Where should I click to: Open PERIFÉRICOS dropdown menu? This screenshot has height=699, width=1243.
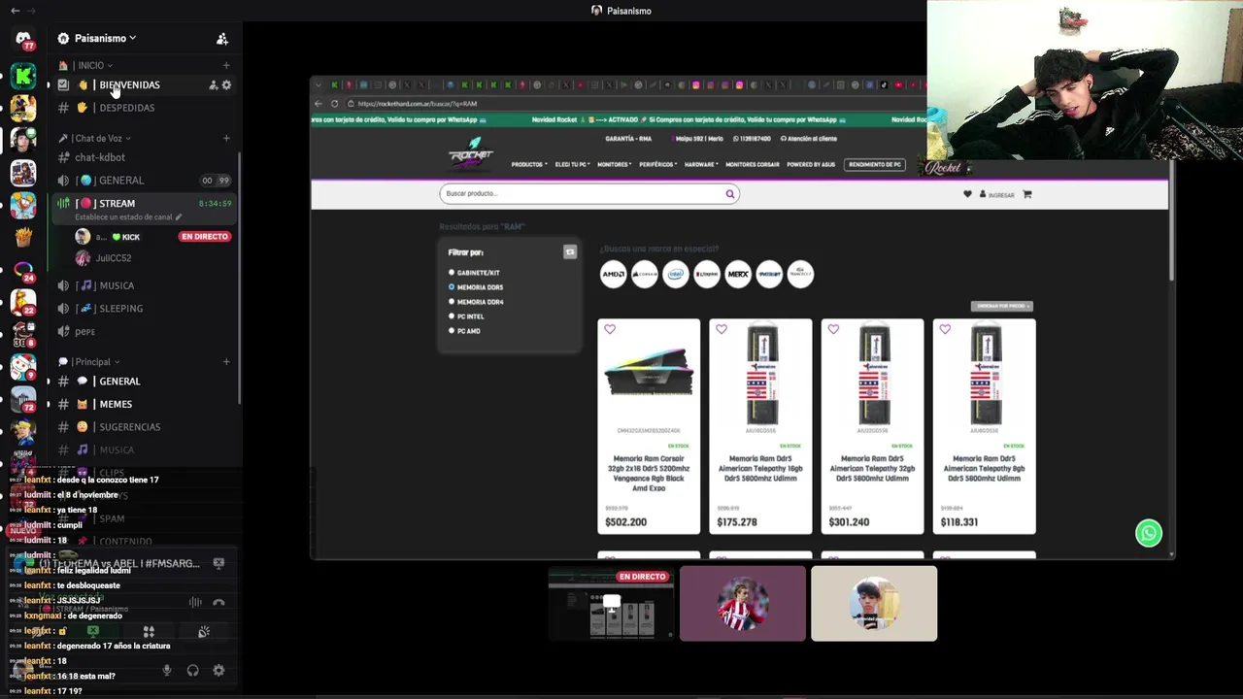658,164
